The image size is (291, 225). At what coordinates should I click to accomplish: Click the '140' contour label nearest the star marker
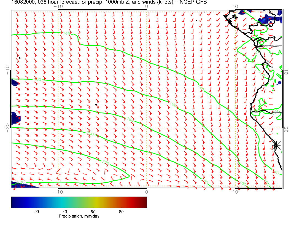pos(275,172)
